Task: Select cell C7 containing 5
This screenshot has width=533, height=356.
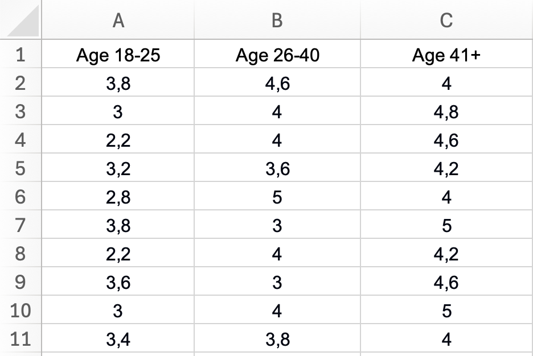Action: click(x=446, y=226)
